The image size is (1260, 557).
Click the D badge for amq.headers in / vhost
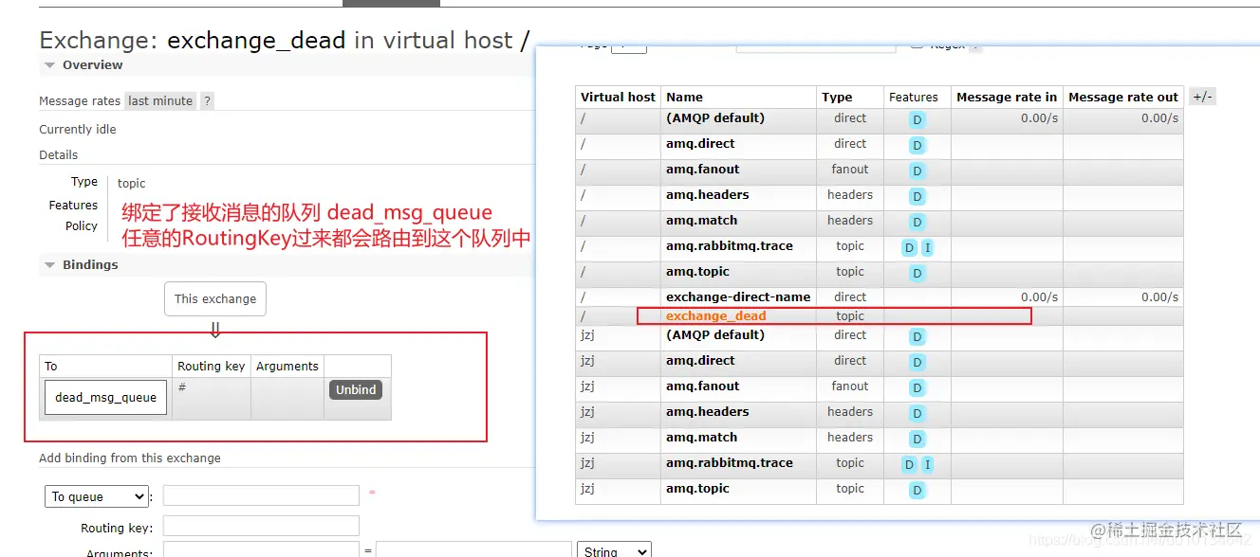pos(917,197)
